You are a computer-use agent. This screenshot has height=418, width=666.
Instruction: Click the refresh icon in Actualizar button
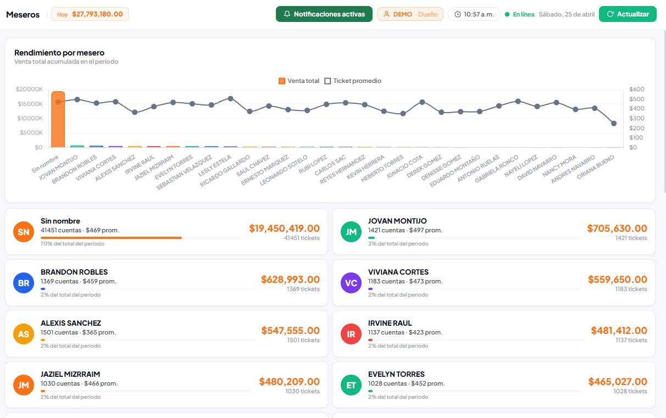[610, 14]
